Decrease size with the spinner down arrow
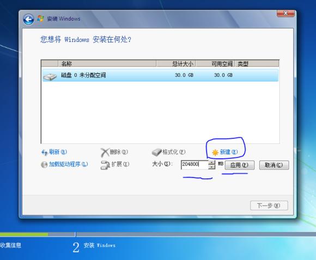This screenshot has height=260, width=316. [x=211, y=167]
